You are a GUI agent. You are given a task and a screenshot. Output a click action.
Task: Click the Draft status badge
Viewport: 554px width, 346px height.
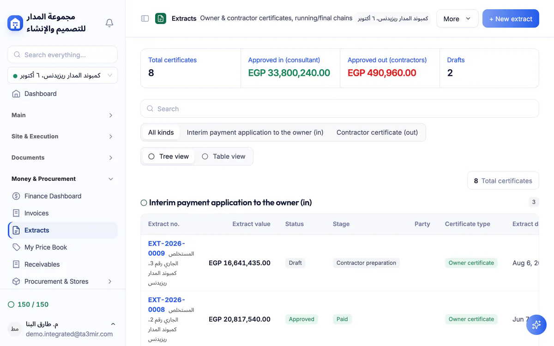click(295, 263)
